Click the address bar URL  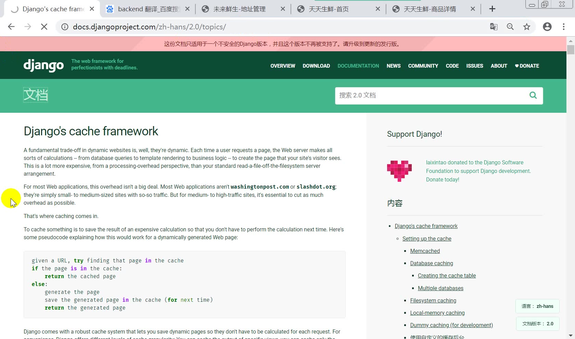click(149, 27)
